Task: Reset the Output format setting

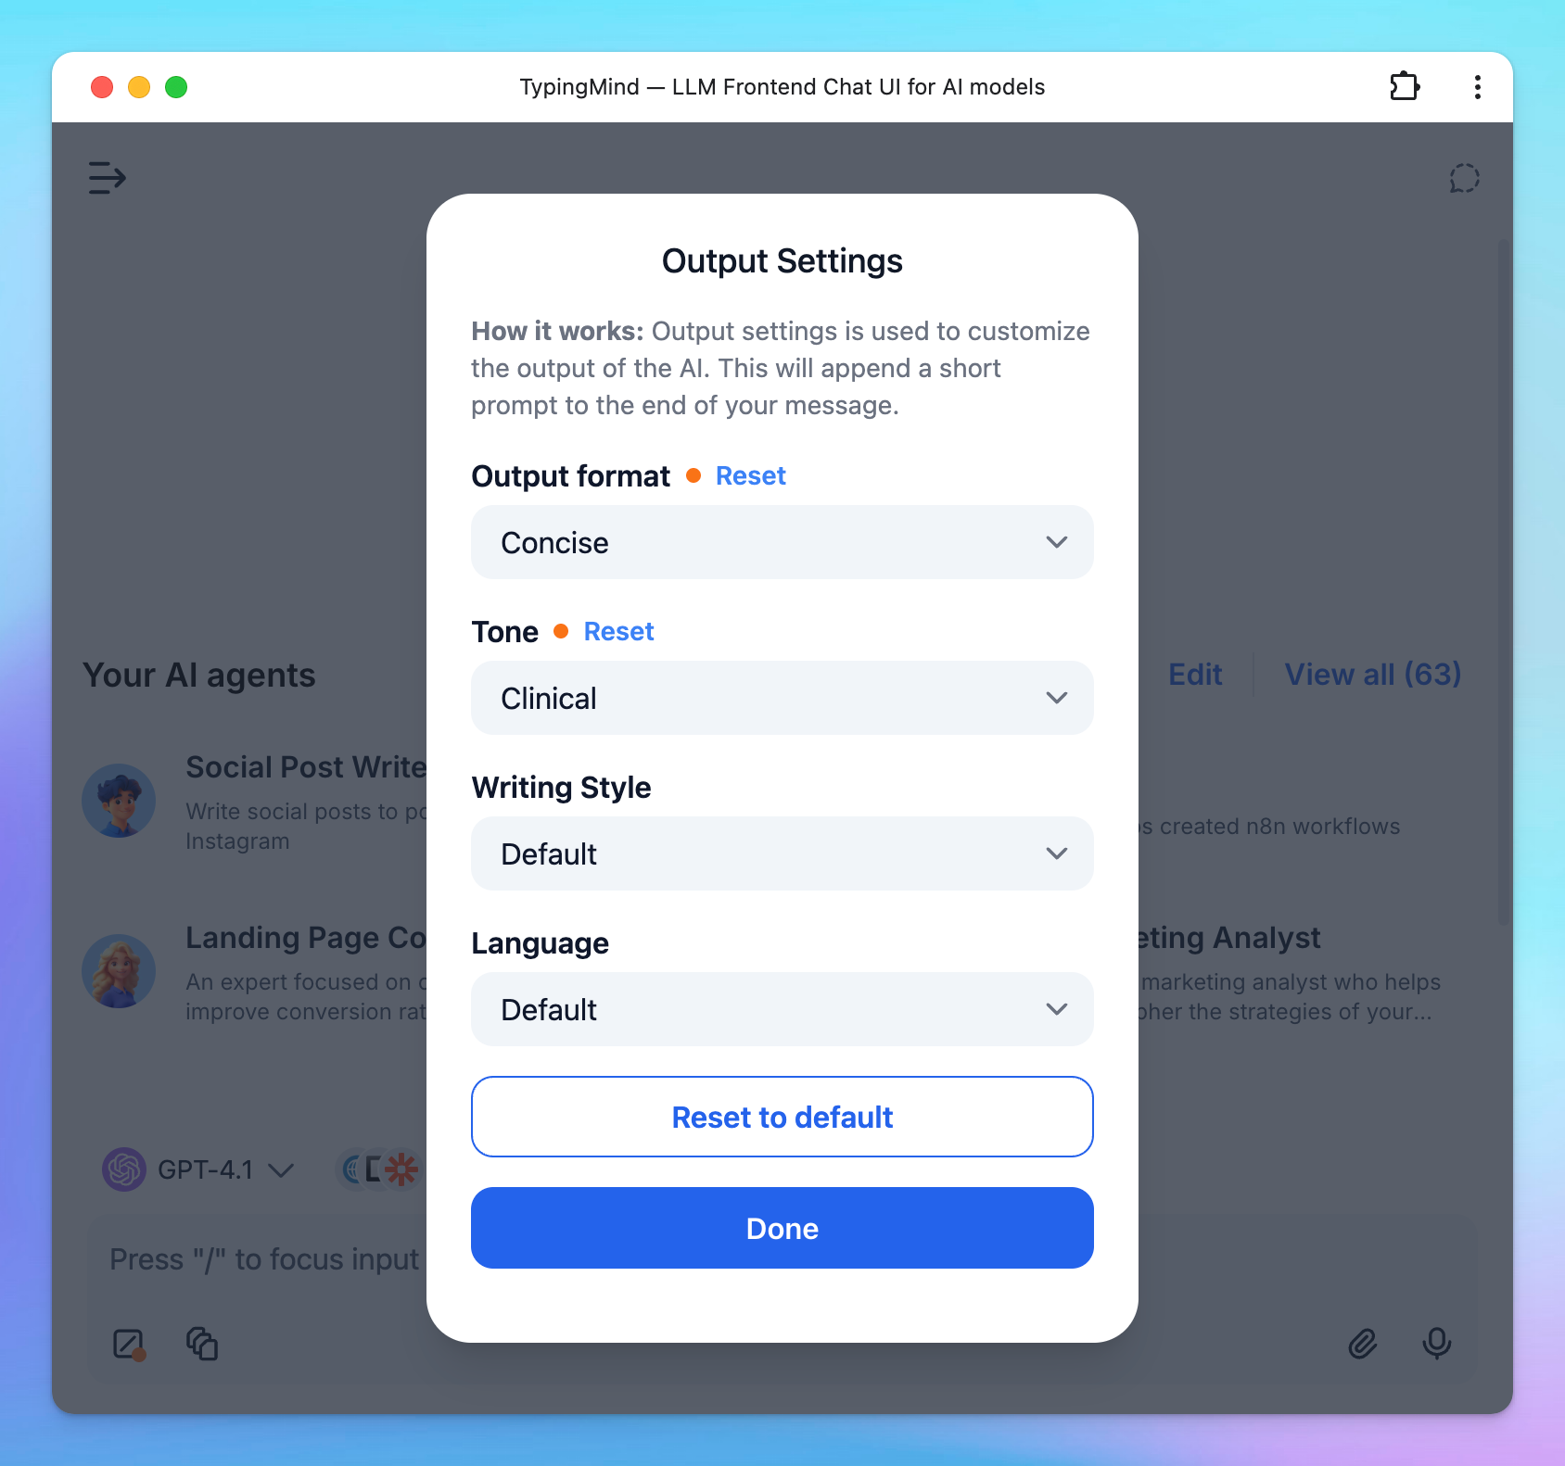Action: (750, 476)
